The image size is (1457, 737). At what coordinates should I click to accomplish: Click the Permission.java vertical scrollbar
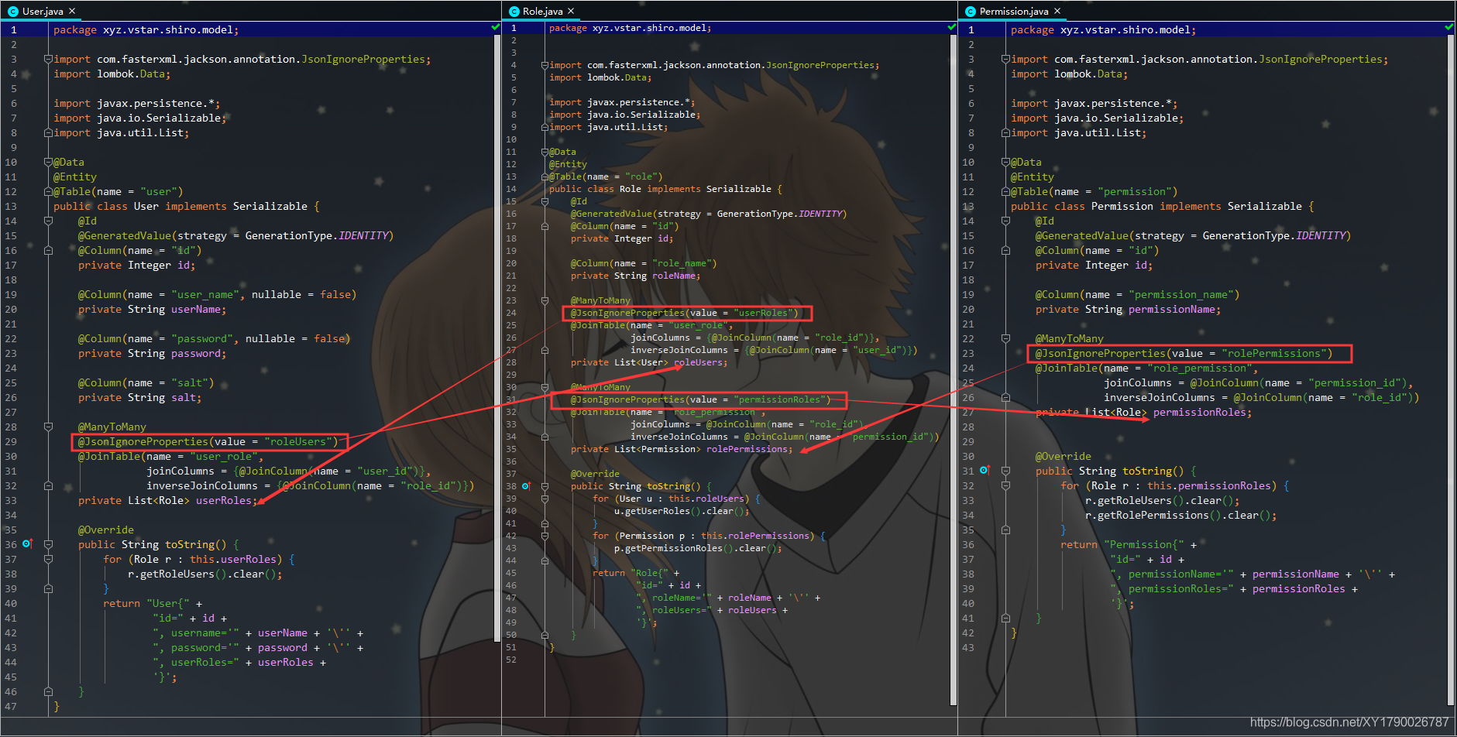point(1451,370)
